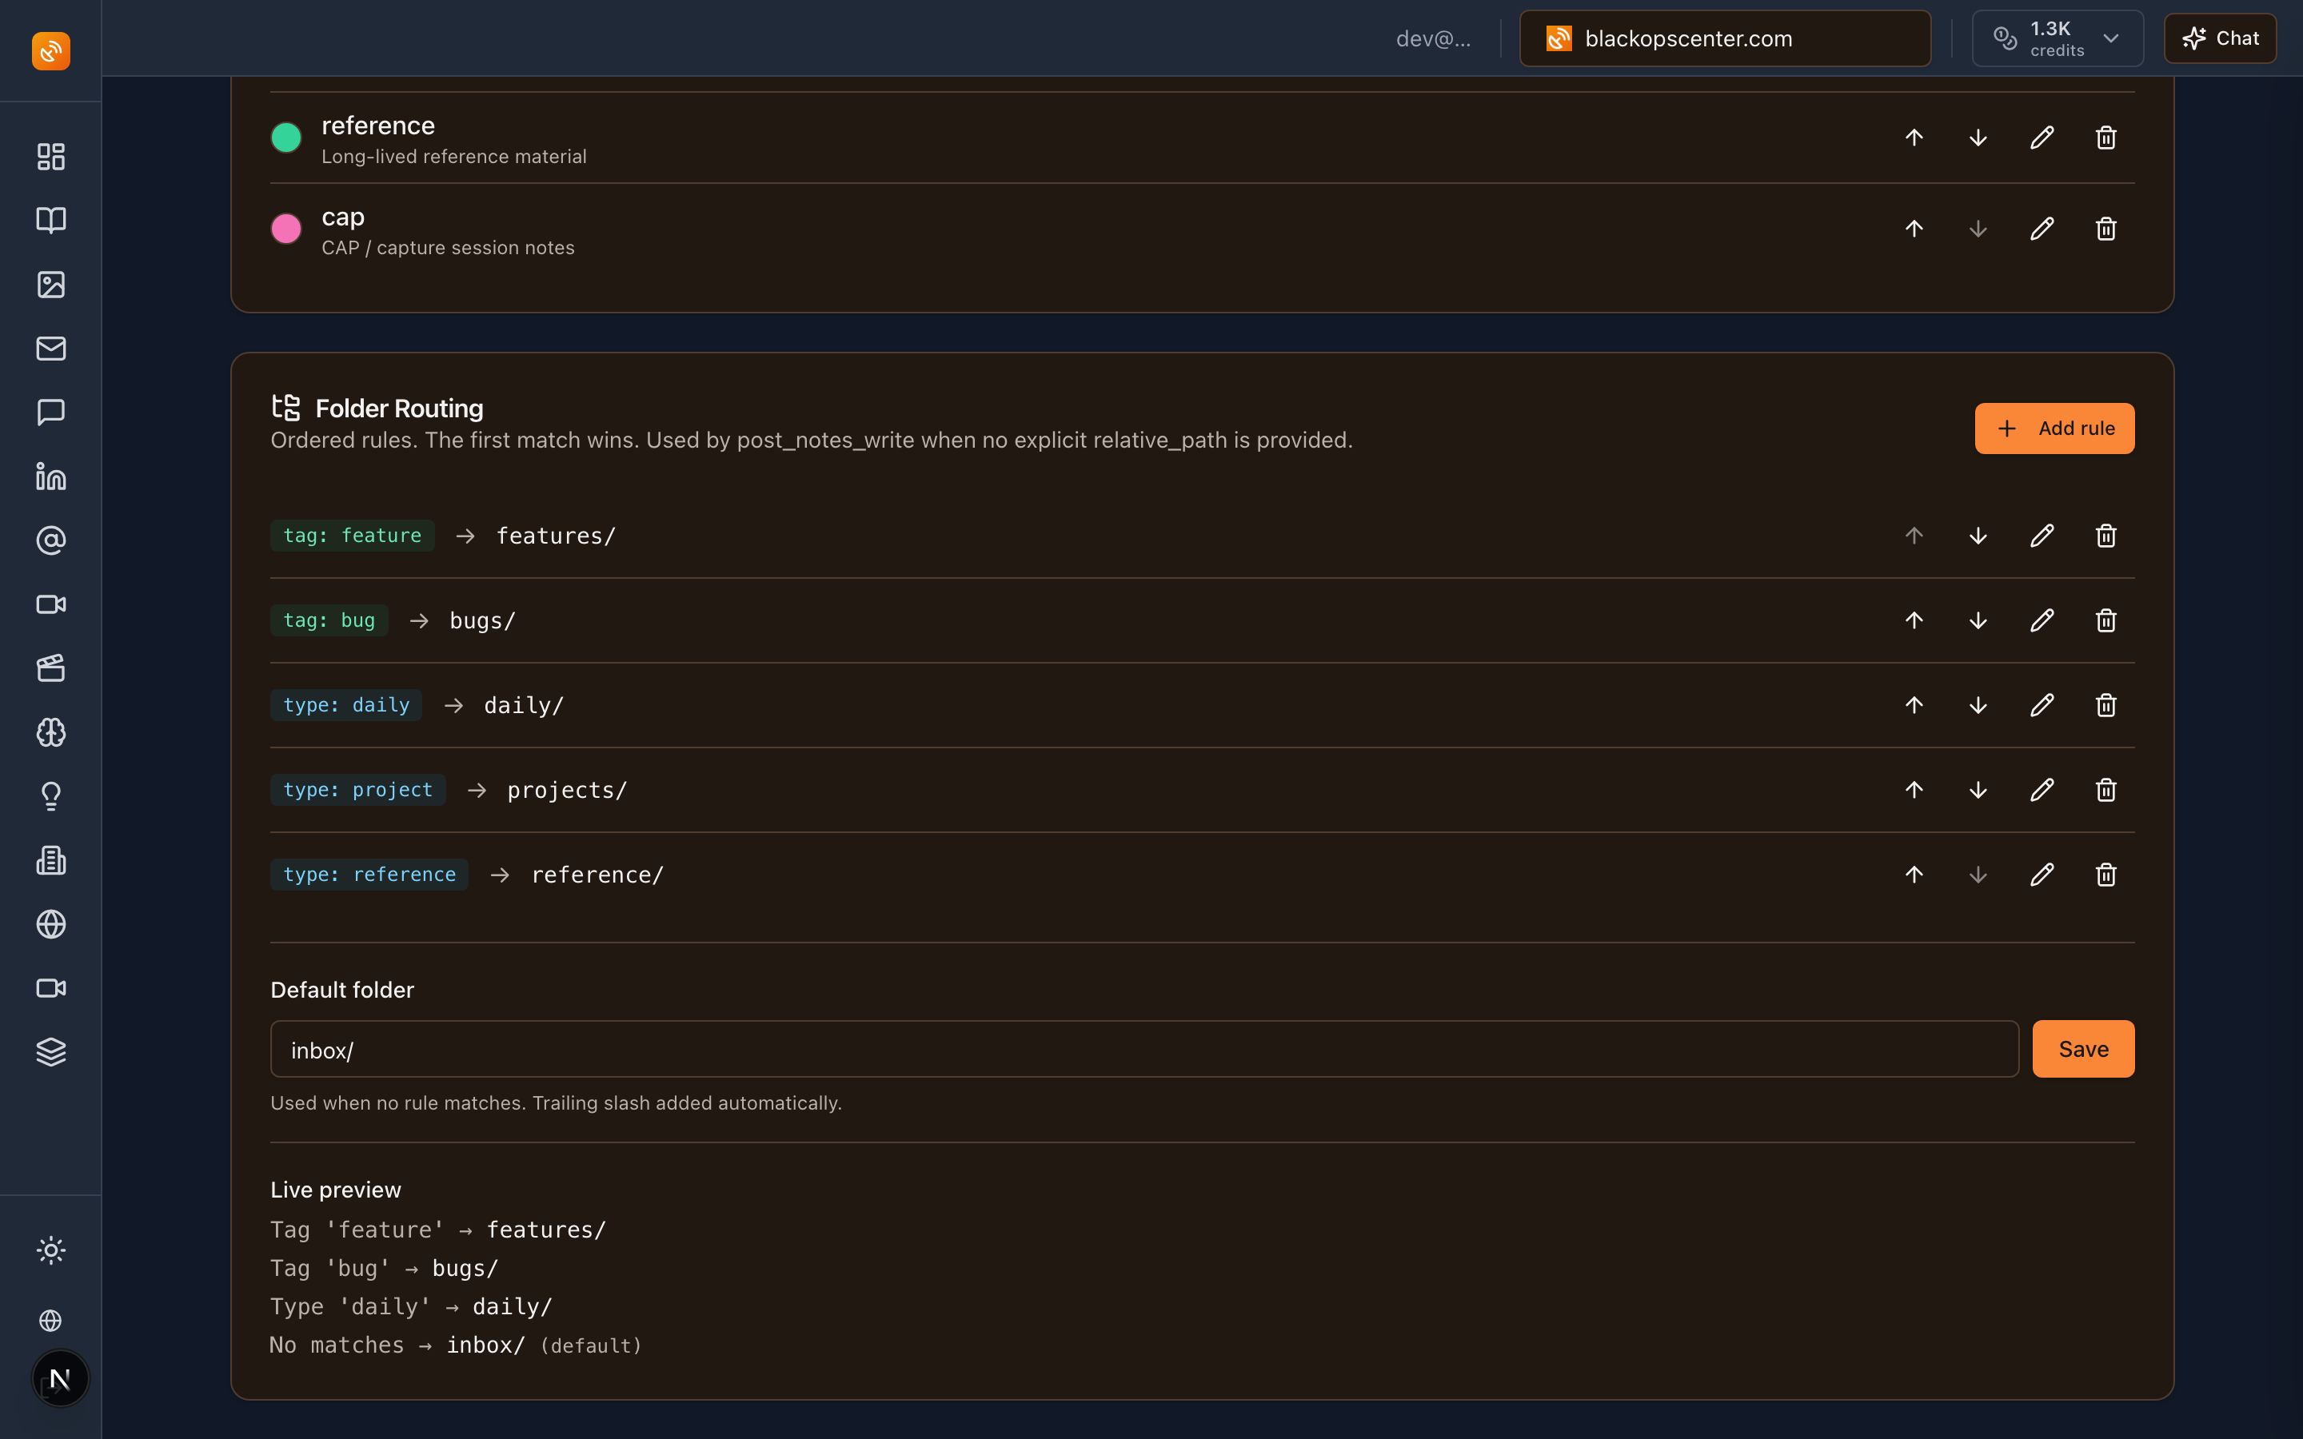The image size is (2303, 1439).
Task: Delete the tag: bug rule
Action: point(2105,620)
